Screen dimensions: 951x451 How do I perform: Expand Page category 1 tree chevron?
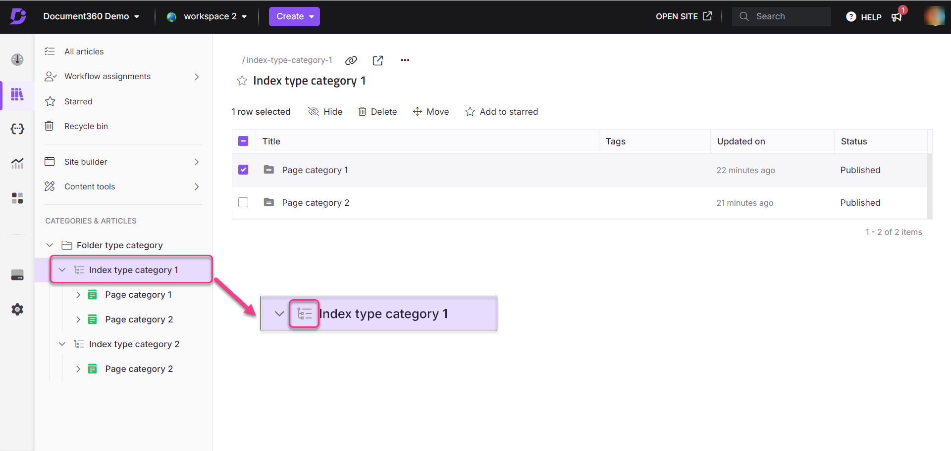coord(78,295)
